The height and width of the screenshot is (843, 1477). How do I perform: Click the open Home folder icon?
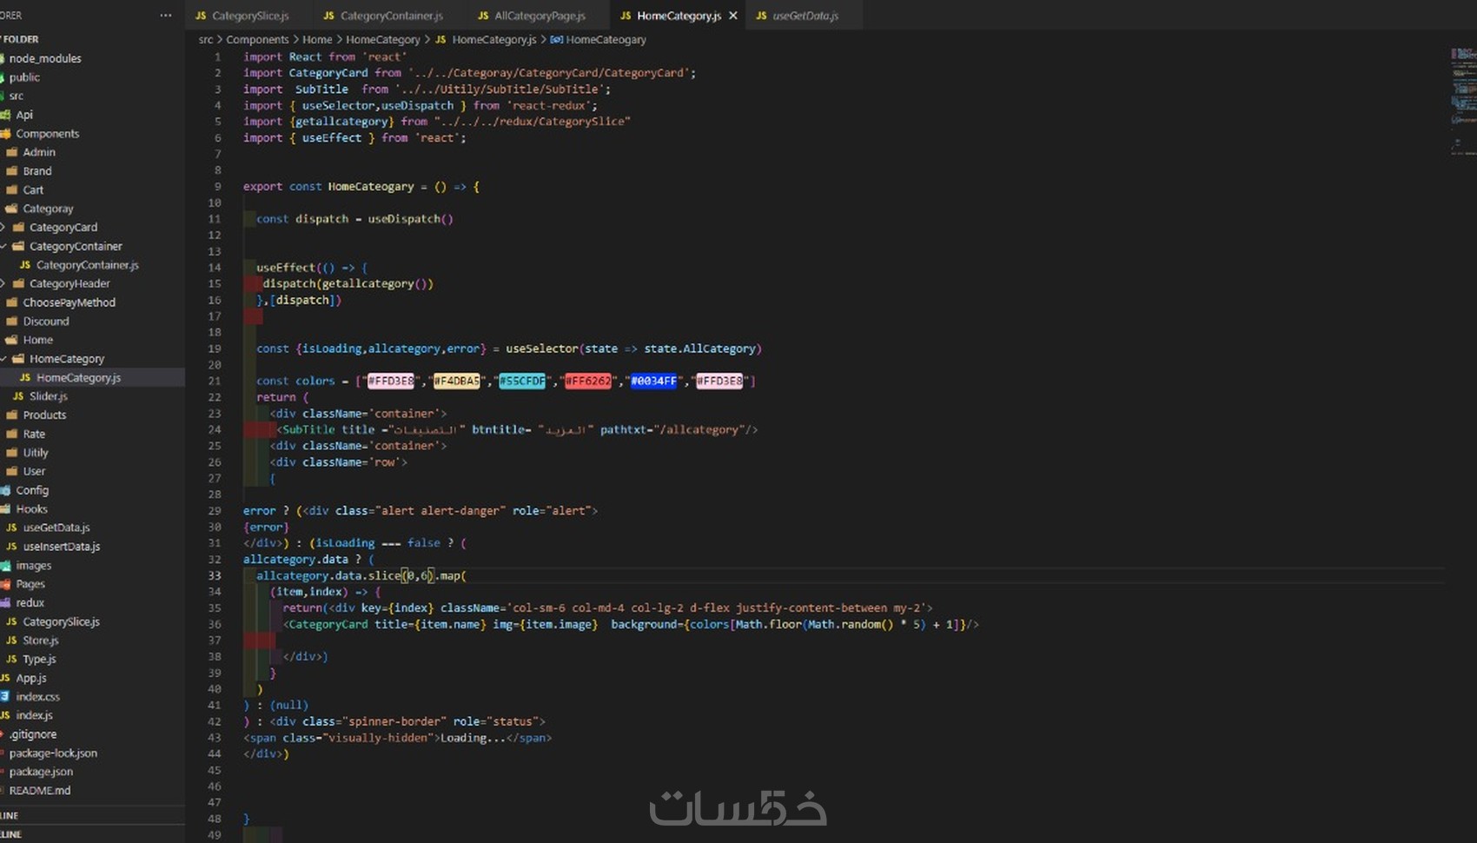pyautogui.click(x=12, y=340)
